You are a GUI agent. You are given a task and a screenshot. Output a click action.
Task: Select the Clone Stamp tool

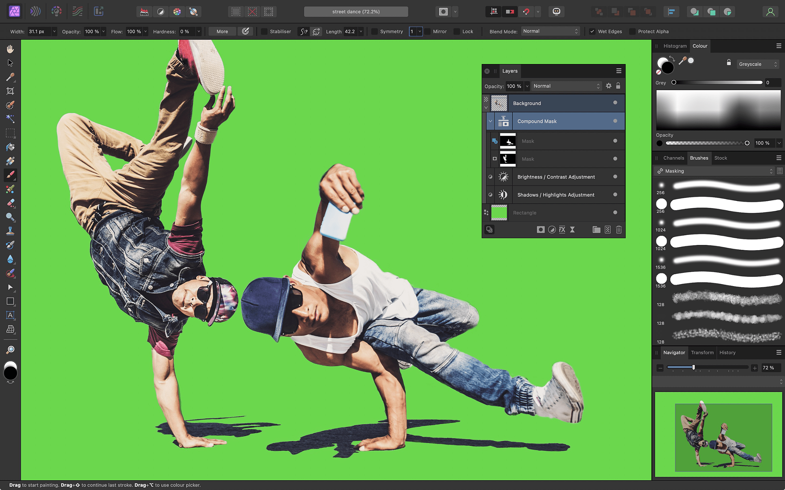click(10, 230)
